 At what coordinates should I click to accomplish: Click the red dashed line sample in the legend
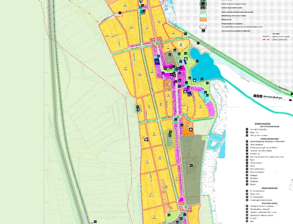pyautogui.click(x=267, y=40)
